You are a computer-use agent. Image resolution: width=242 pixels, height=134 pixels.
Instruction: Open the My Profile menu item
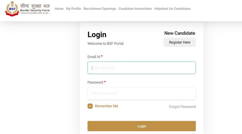coord(73,9)
